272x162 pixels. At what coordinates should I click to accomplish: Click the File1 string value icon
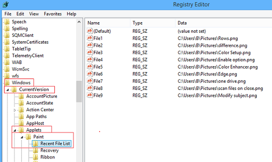[x=90, y=38]
